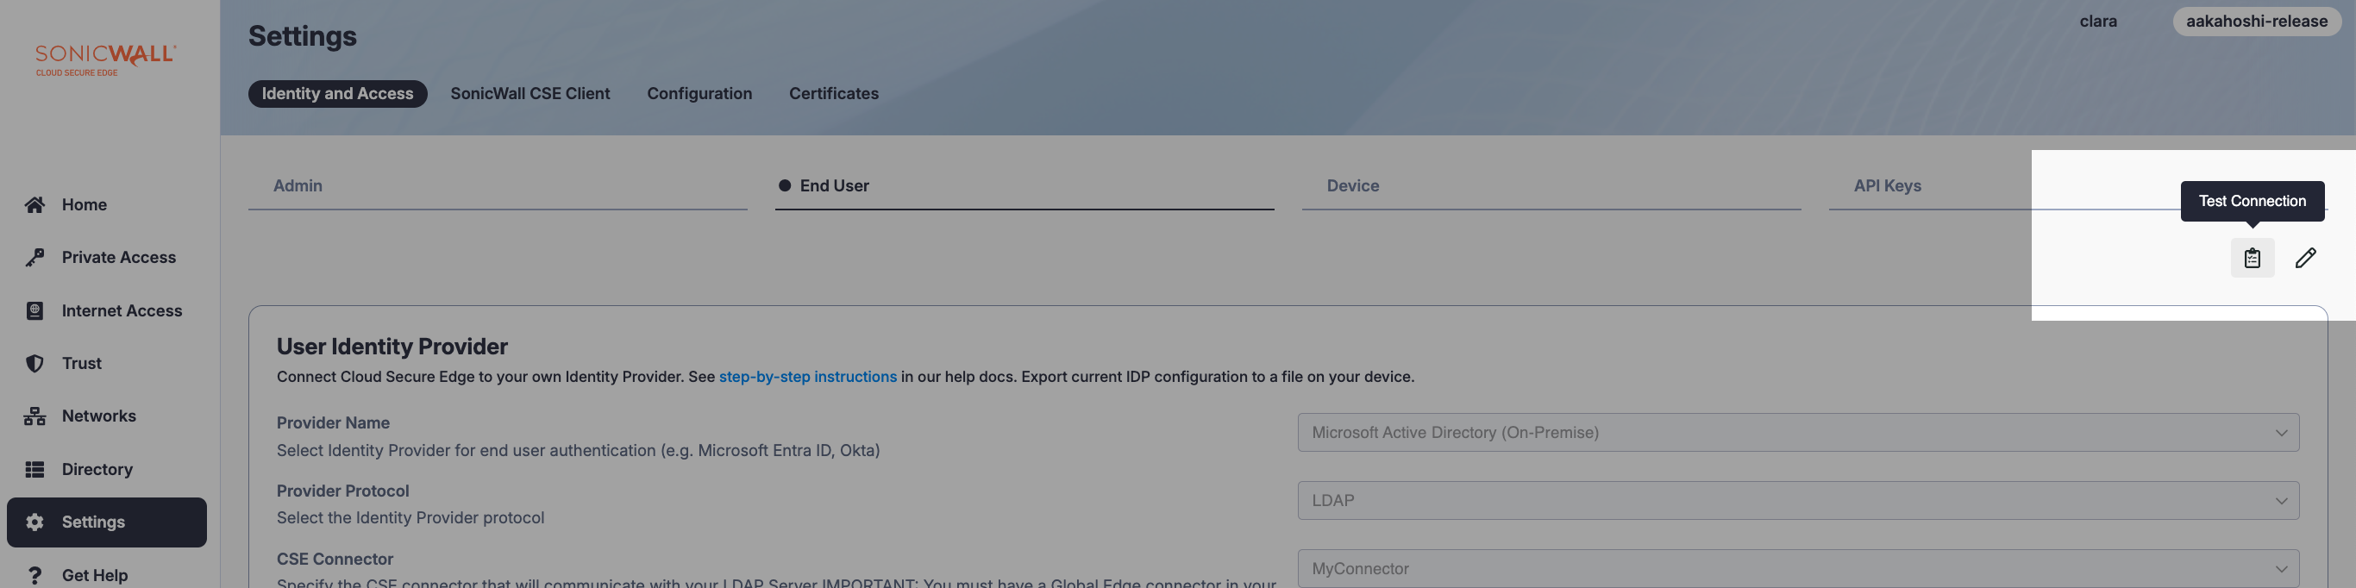Viewport: 2356px width, 588px height.
Task: Click the Trust shield icon
Action: [x=34, y=363]
